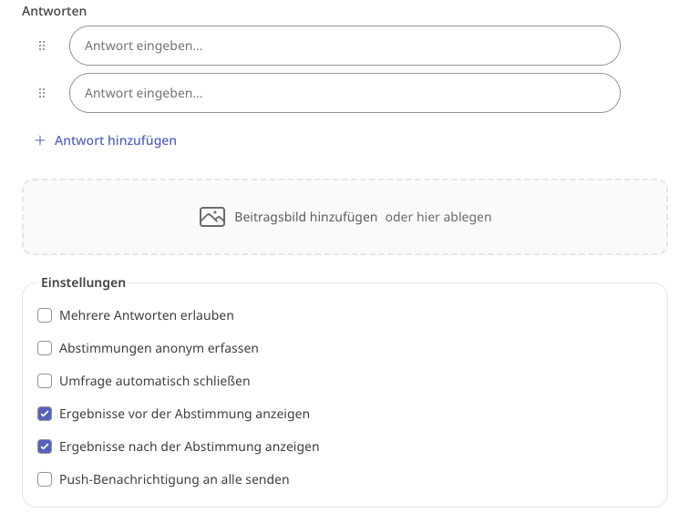The height and width of the screenshot is (513, 700).
Task: Click the 'oder hier ablegen' text
Action: point(438,217)
